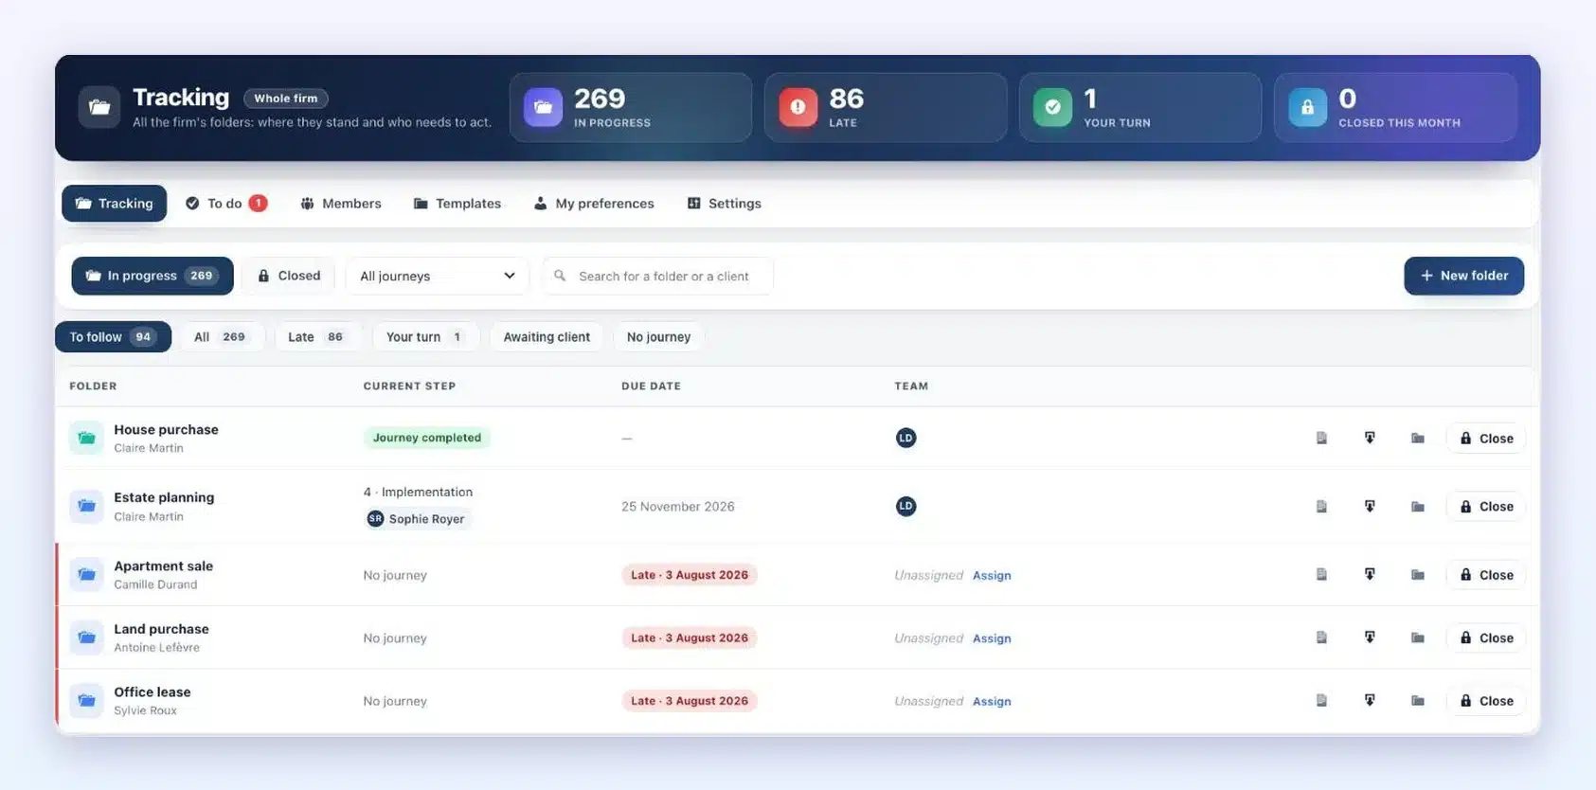
Task: Filter by Awaiting client chip
Action: click(547, 336)
